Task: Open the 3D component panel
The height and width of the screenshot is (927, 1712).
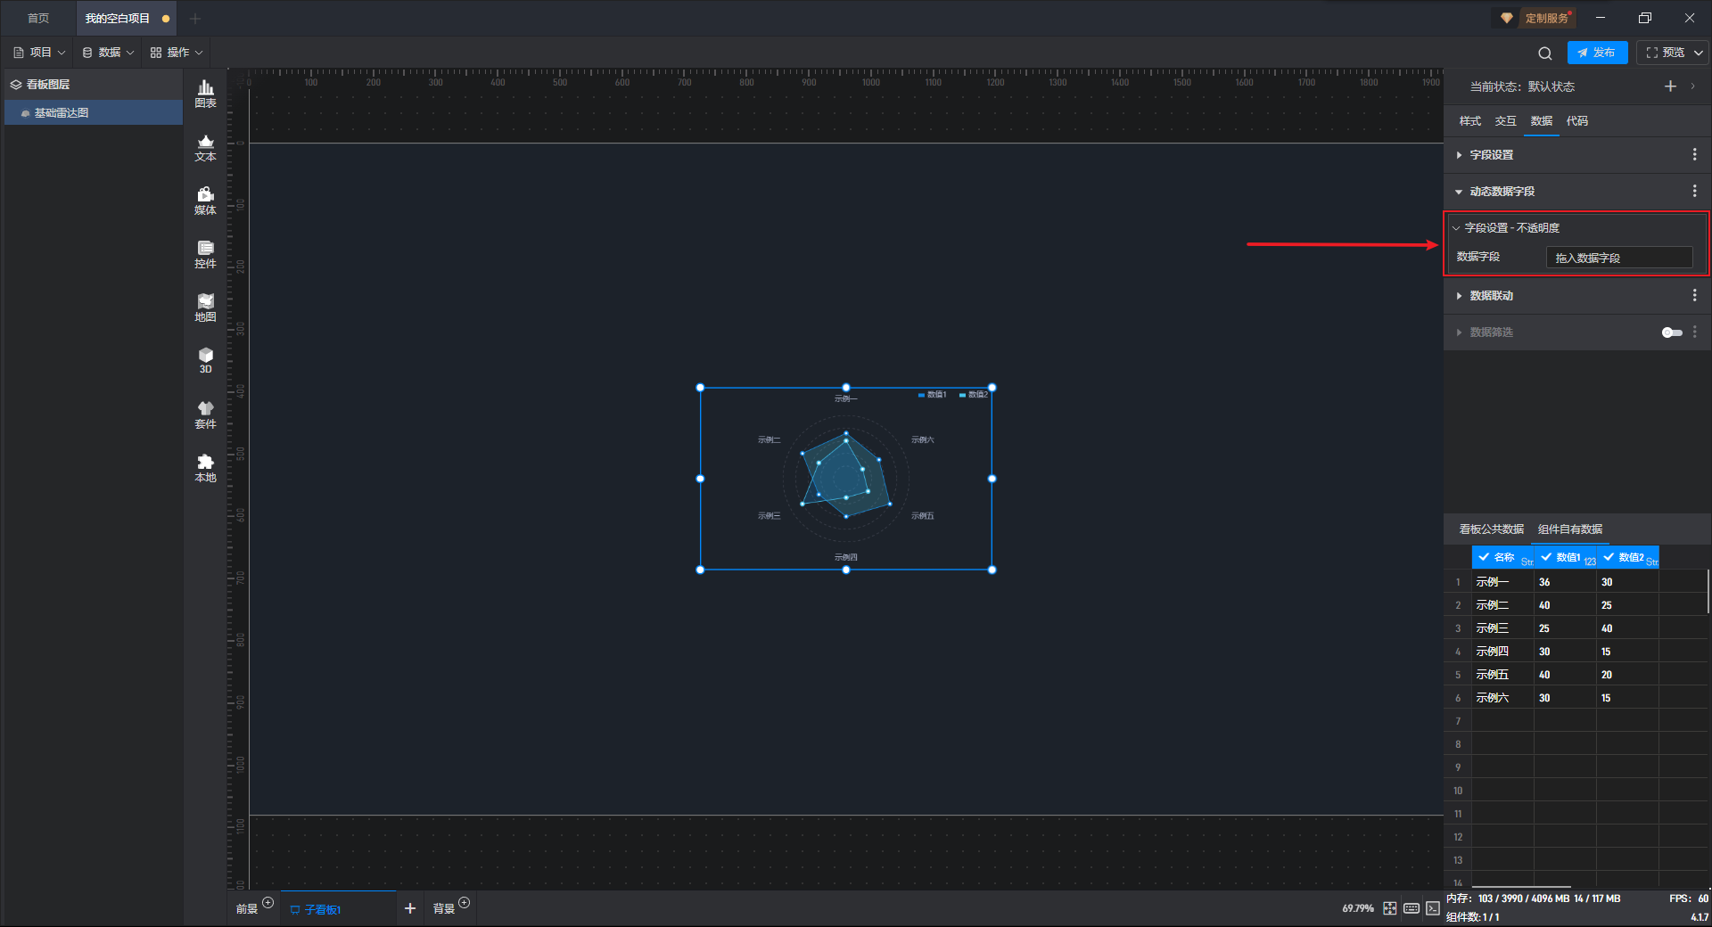Action: pos(205,360)
